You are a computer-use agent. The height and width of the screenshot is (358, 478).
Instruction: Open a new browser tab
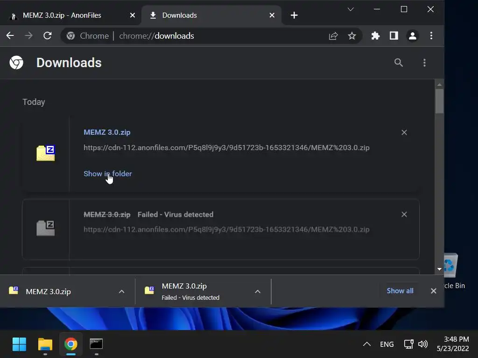click(x=294, y=15)
